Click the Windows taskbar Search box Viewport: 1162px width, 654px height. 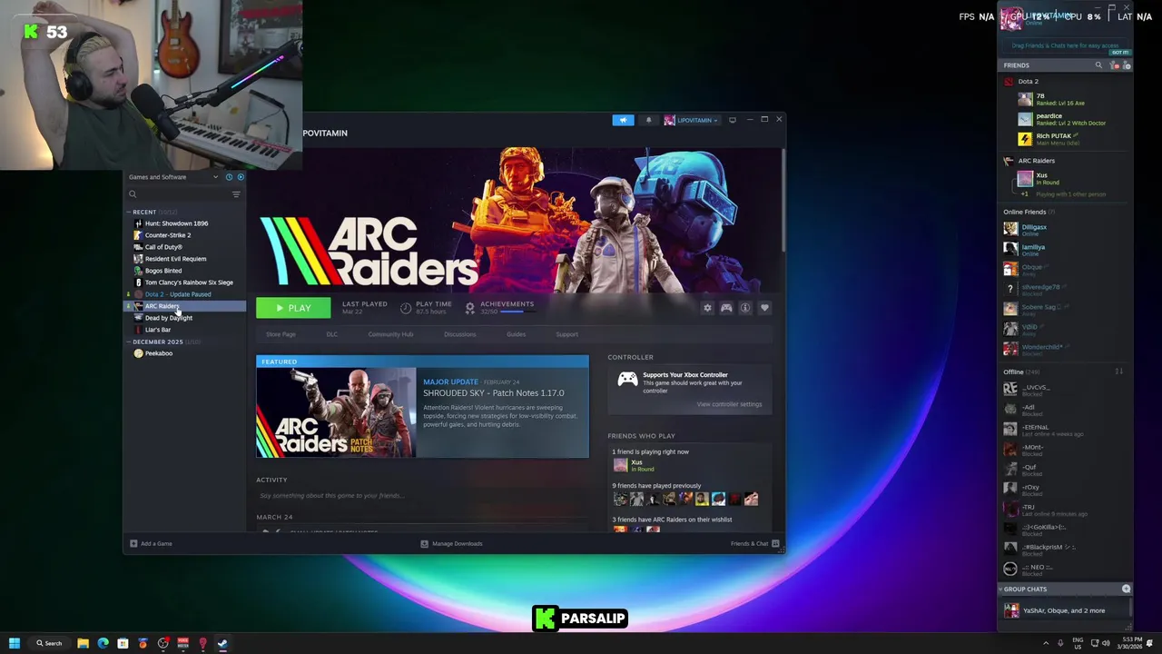tap(48, 644)
